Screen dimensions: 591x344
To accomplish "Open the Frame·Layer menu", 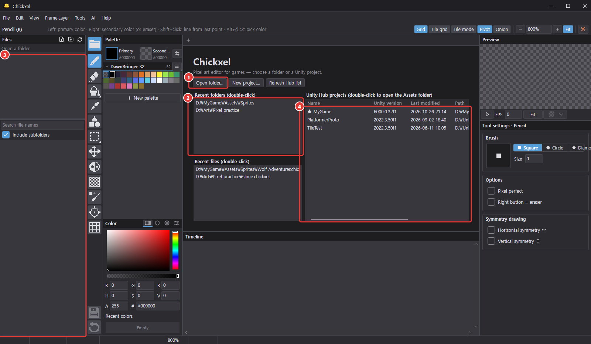I will coord(57,18).
